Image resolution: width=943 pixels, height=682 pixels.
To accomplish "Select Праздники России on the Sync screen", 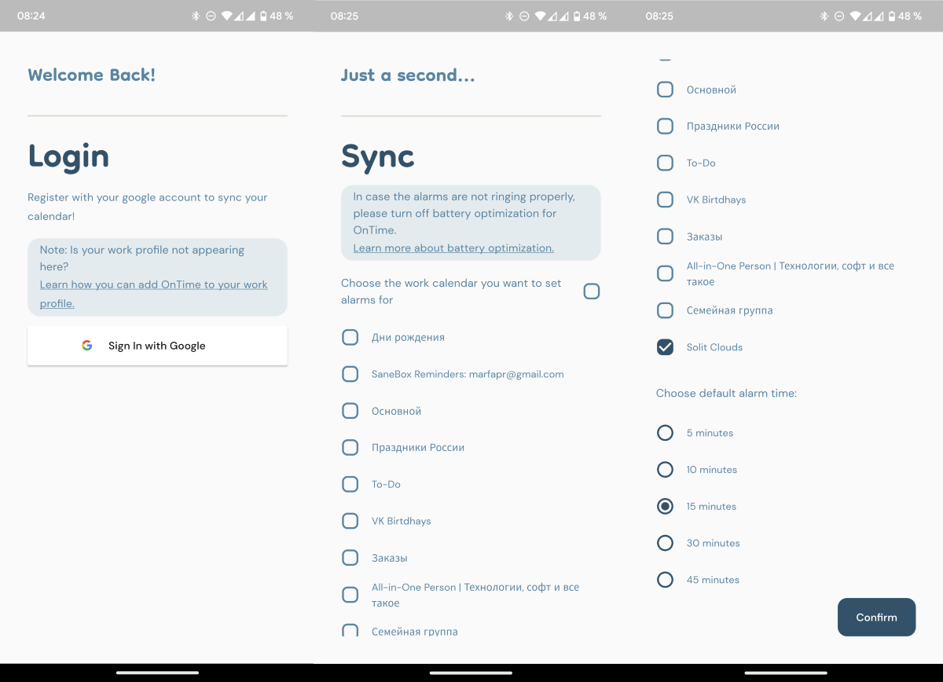I will pos(350,447).
